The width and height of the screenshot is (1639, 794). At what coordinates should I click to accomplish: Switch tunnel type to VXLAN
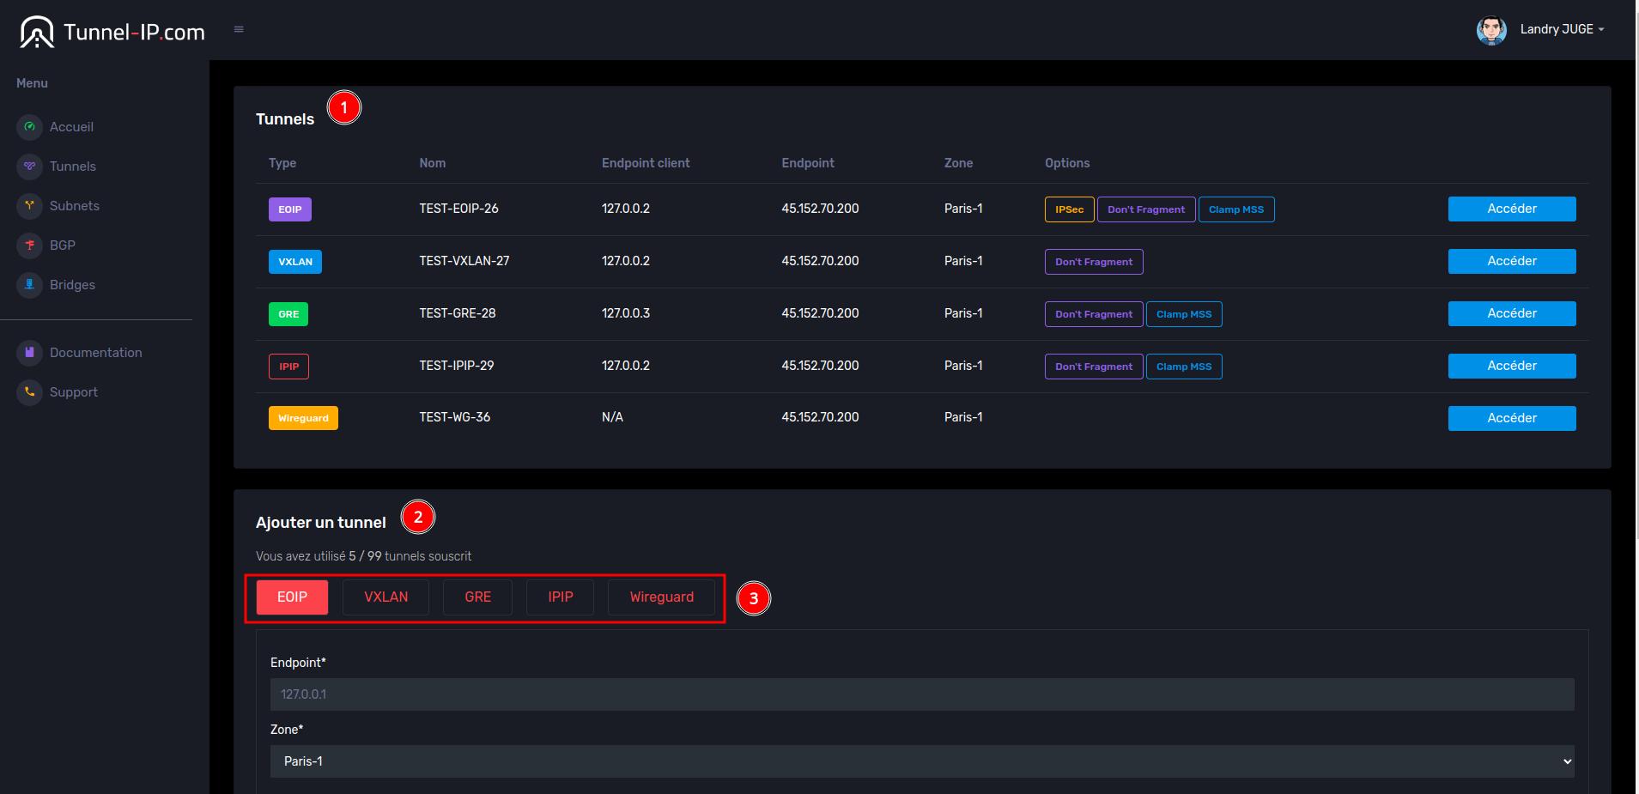click(385, 597)
